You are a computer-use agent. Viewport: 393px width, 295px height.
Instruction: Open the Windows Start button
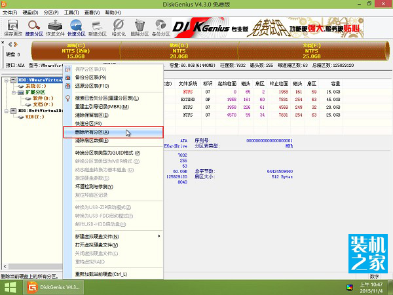(10, 288)
